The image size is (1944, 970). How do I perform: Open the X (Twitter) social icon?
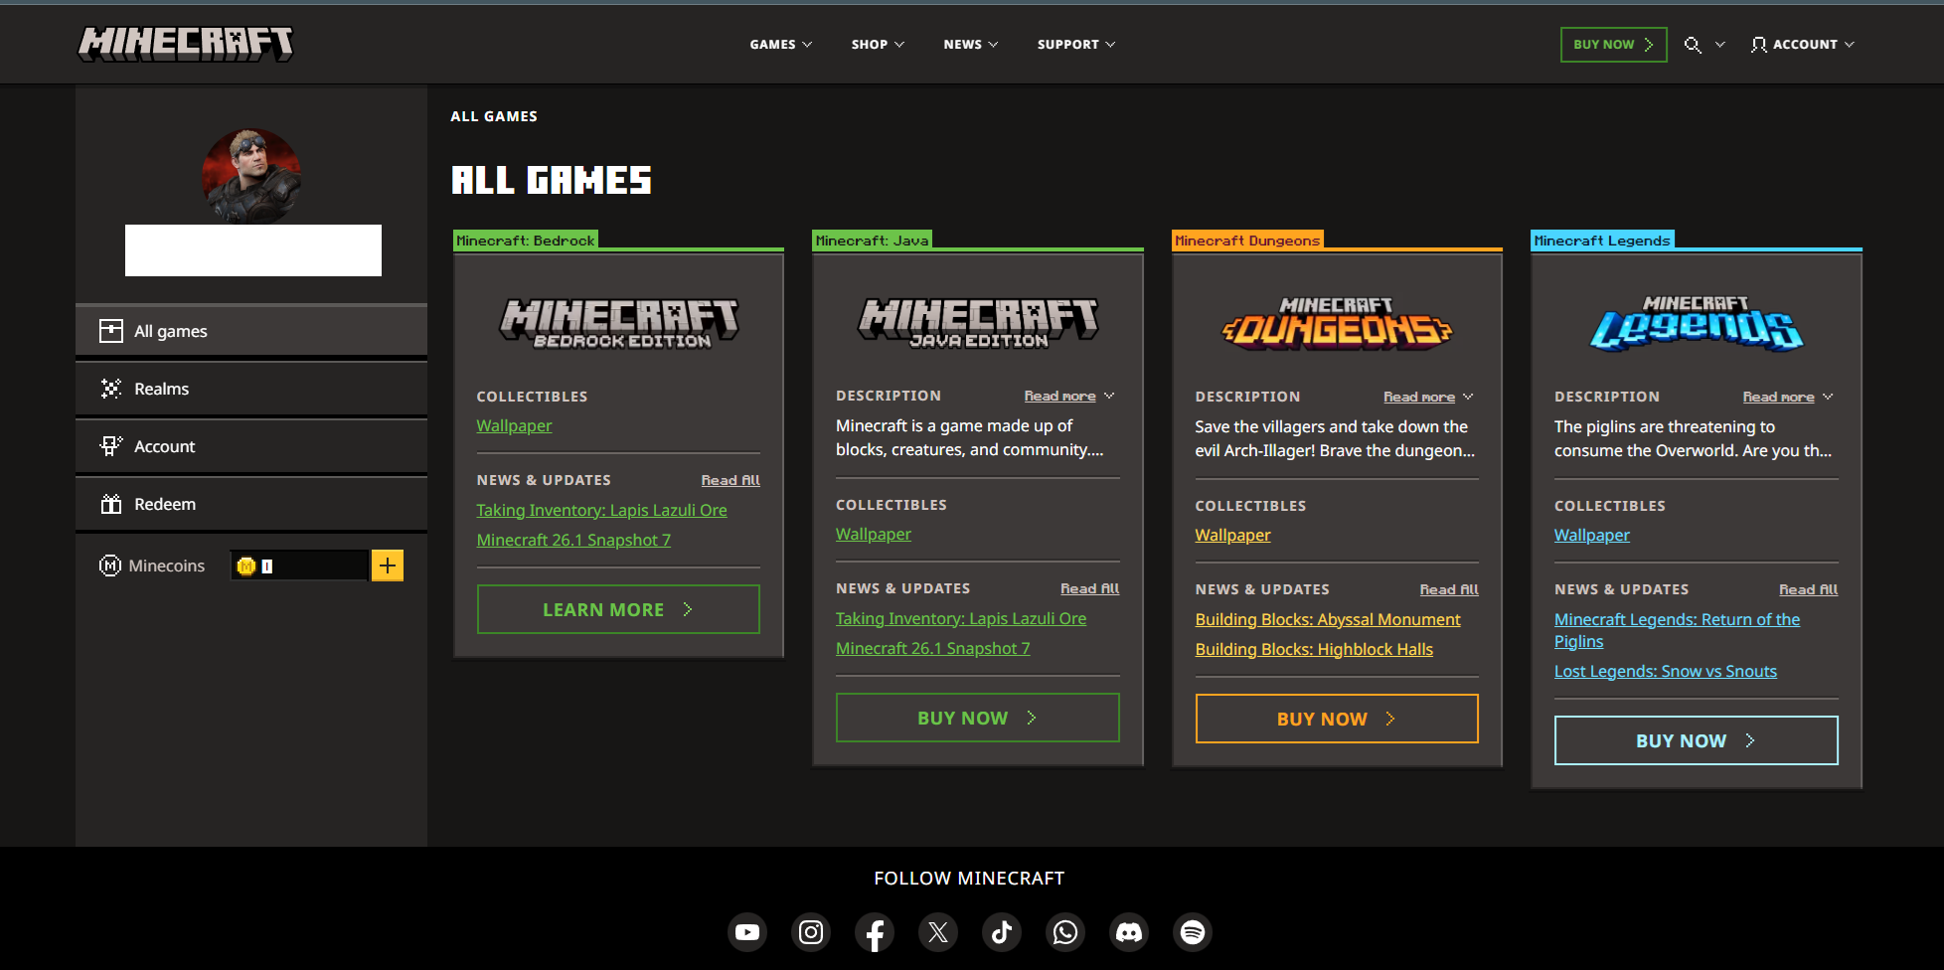(x=938, y=932)
